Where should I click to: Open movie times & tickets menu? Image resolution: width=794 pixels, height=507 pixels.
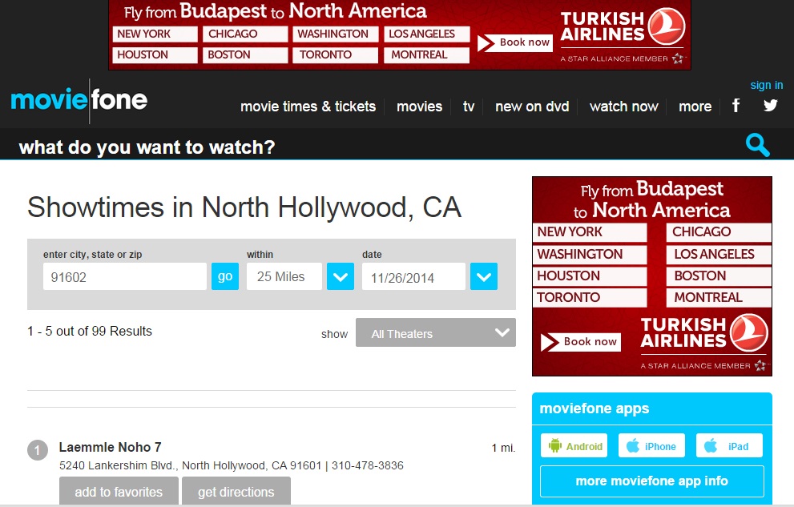point(308,107)
